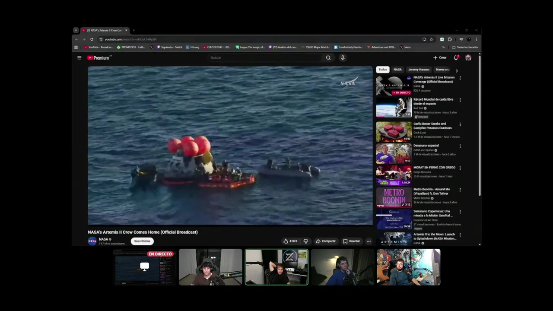Open the Adventure and RPG... bookmark
The image size is (553, 311).
(381, 47)
